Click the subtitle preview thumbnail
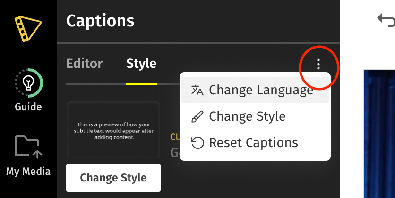 tap(113, 130)
